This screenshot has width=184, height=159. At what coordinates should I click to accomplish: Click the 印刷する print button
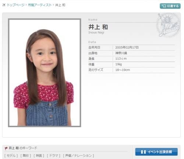click(x=170, y=6)
